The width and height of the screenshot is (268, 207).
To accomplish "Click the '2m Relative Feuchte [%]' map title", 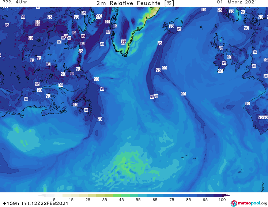I will tap(135, 3).
